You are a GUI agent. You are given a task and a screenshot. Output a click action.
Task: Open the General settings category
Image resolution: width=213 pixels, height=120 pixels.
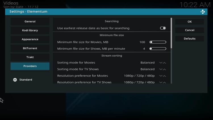pyautogui.click(x=30, y=22)
